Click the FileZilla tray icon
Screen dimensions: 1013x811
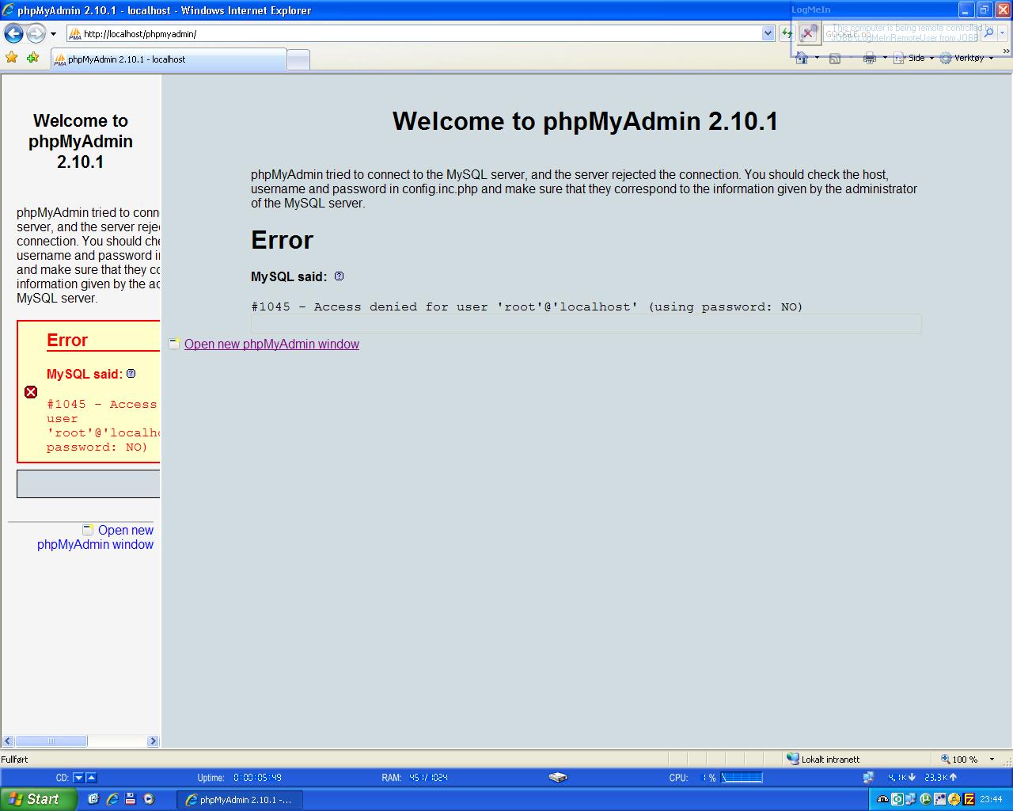pyautogui.click(x=969, y=799)
